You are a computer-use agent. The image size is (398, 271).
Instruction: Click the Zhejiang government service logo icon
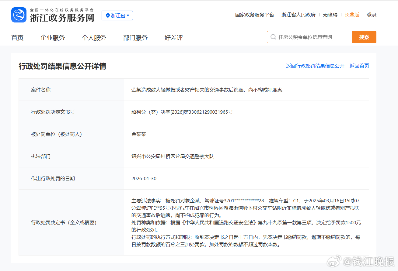(19, 15)
